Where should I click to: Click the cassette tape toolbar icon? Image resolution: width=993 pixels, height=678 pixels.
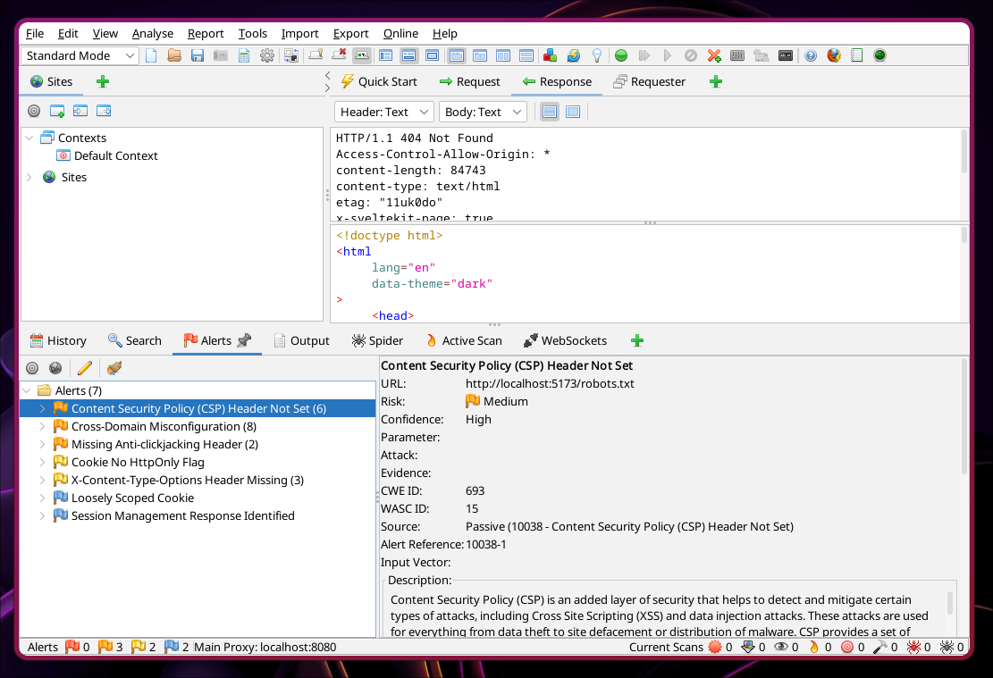(x=786, y=55)
